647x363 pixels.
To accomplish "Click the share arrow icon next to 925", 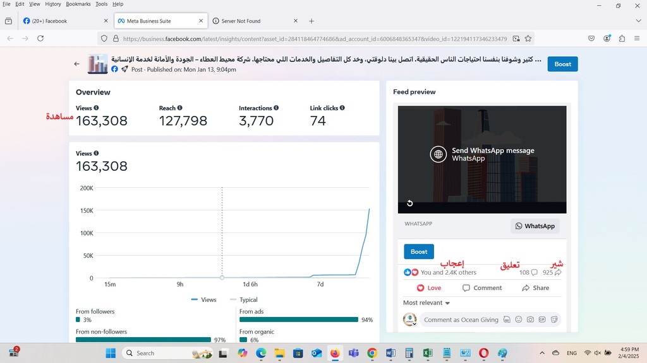I will [558, 272].
